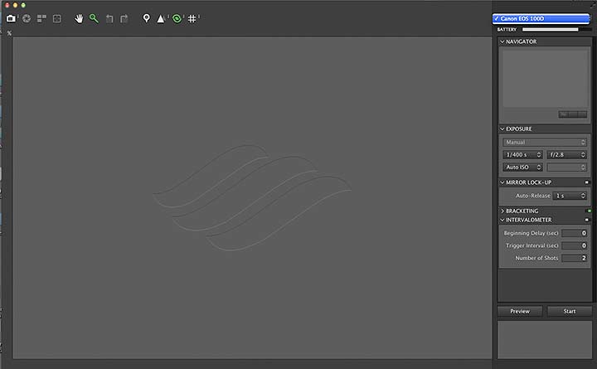Click the Trigger Interval input field
The image size is (597, 369).
(x=574, y=245)
